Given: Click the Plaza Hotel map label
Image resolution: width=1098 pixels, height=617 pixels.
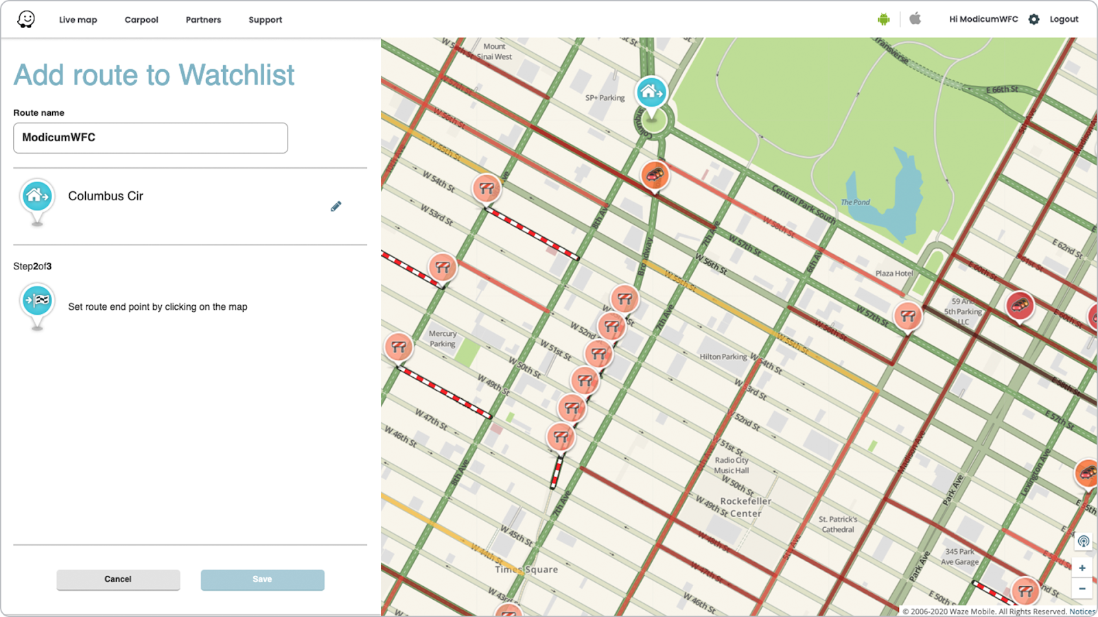Looking at the screenshot, I should pos(894,273).
